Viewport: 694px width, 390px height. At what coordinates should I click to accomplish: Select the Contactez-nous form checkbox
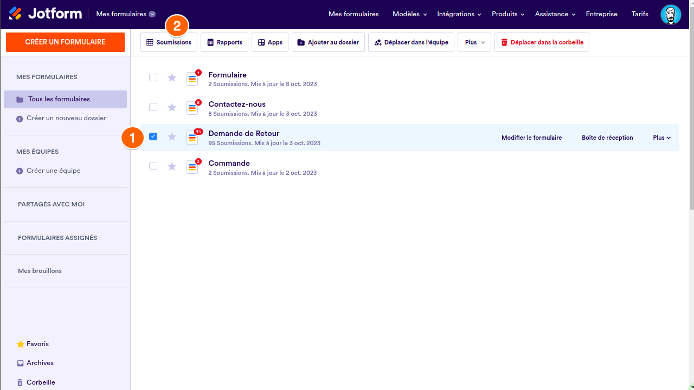click(153, 107)
